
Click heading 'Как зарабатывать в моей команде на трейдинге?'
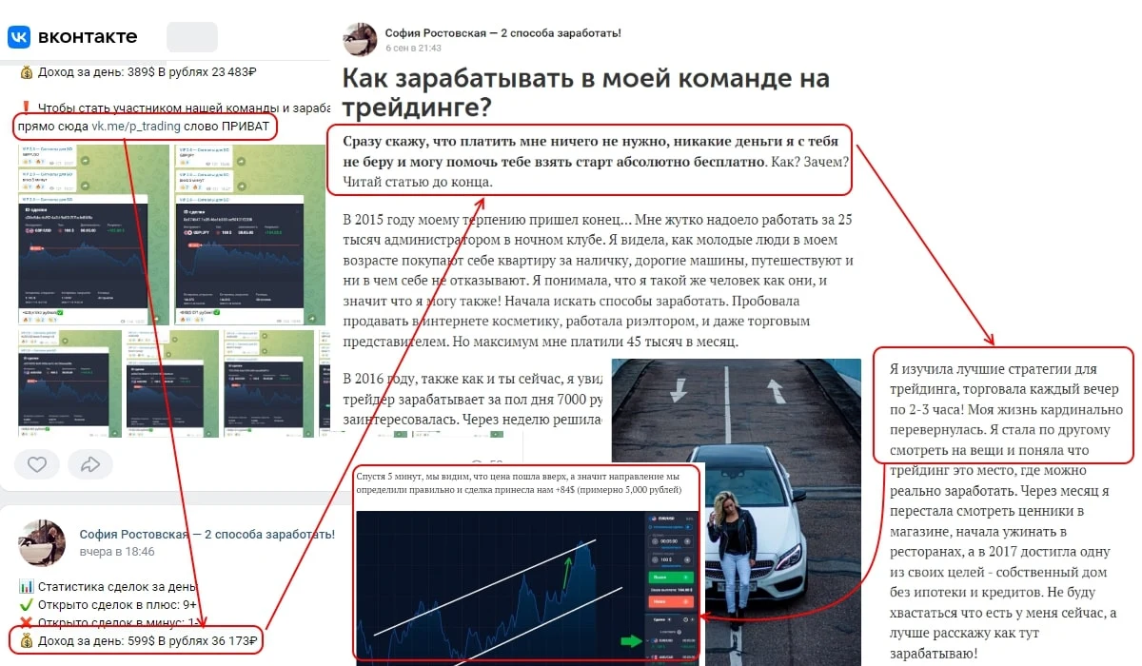(x=585, y=92)
